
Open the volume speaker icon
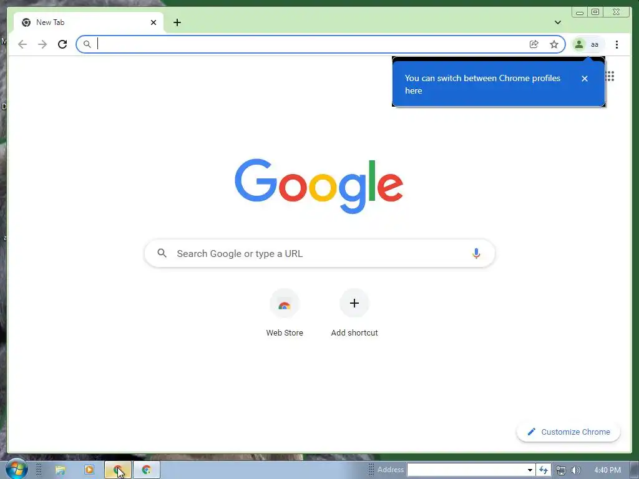(575, 470)
